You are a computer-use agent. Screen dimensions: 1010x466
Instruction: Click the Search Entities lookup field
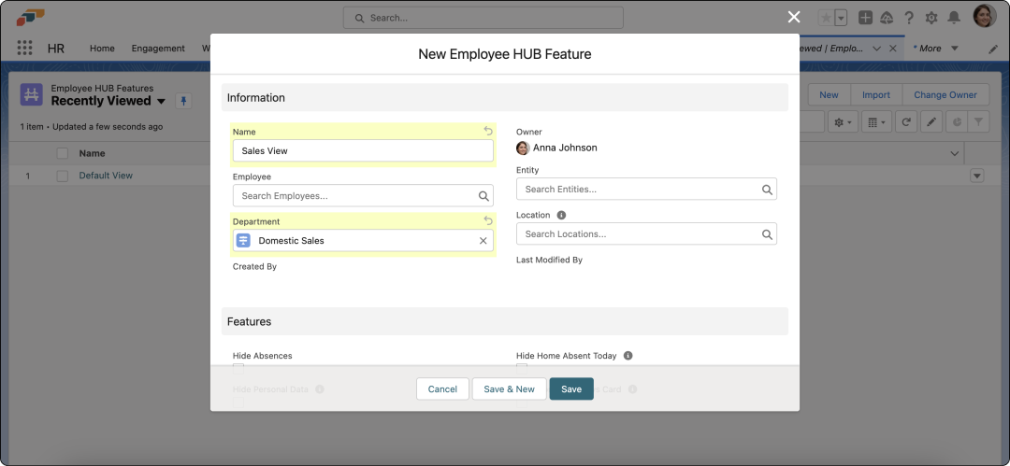645,190
